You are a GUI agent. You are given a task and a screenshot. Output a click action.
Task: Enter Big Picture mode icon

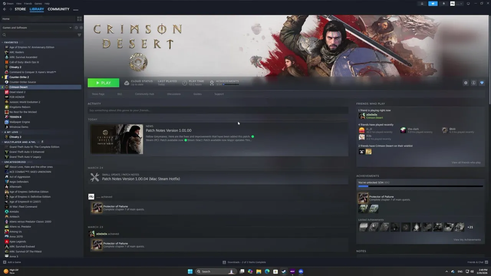click(468, 3)
